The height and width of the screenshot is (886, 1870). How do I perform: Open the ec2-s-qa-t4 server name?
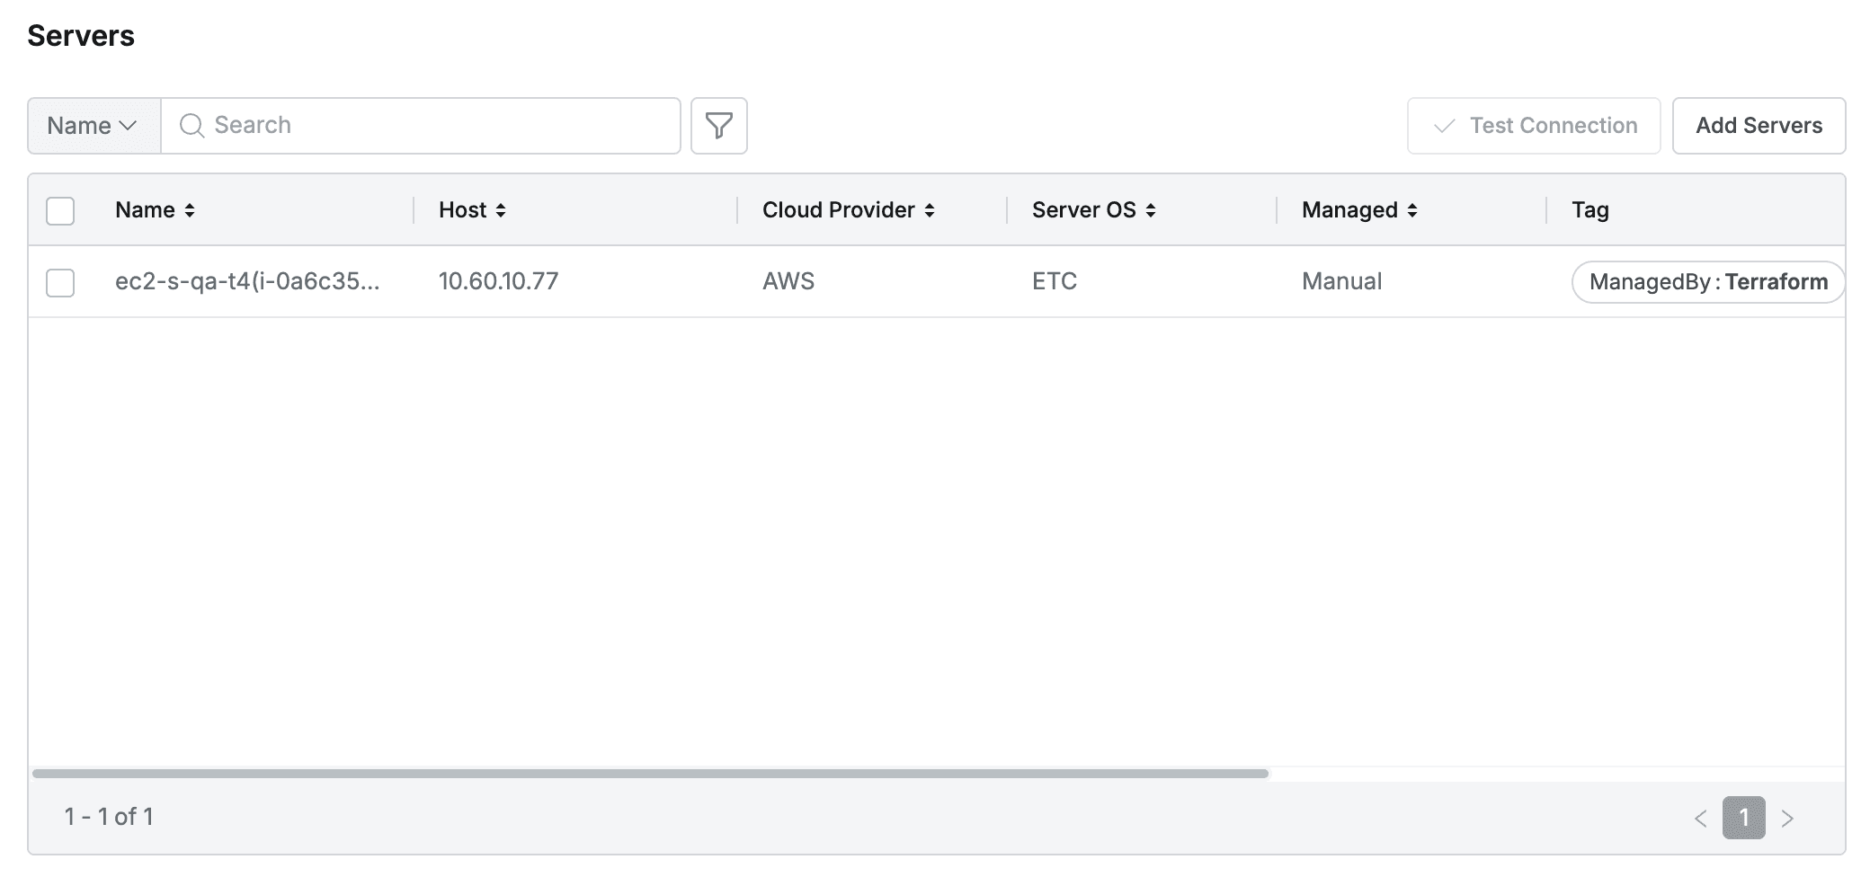point(247,282)
